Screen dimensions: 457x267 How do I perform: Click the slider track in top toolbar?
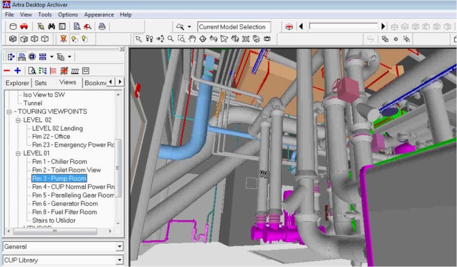344,27
